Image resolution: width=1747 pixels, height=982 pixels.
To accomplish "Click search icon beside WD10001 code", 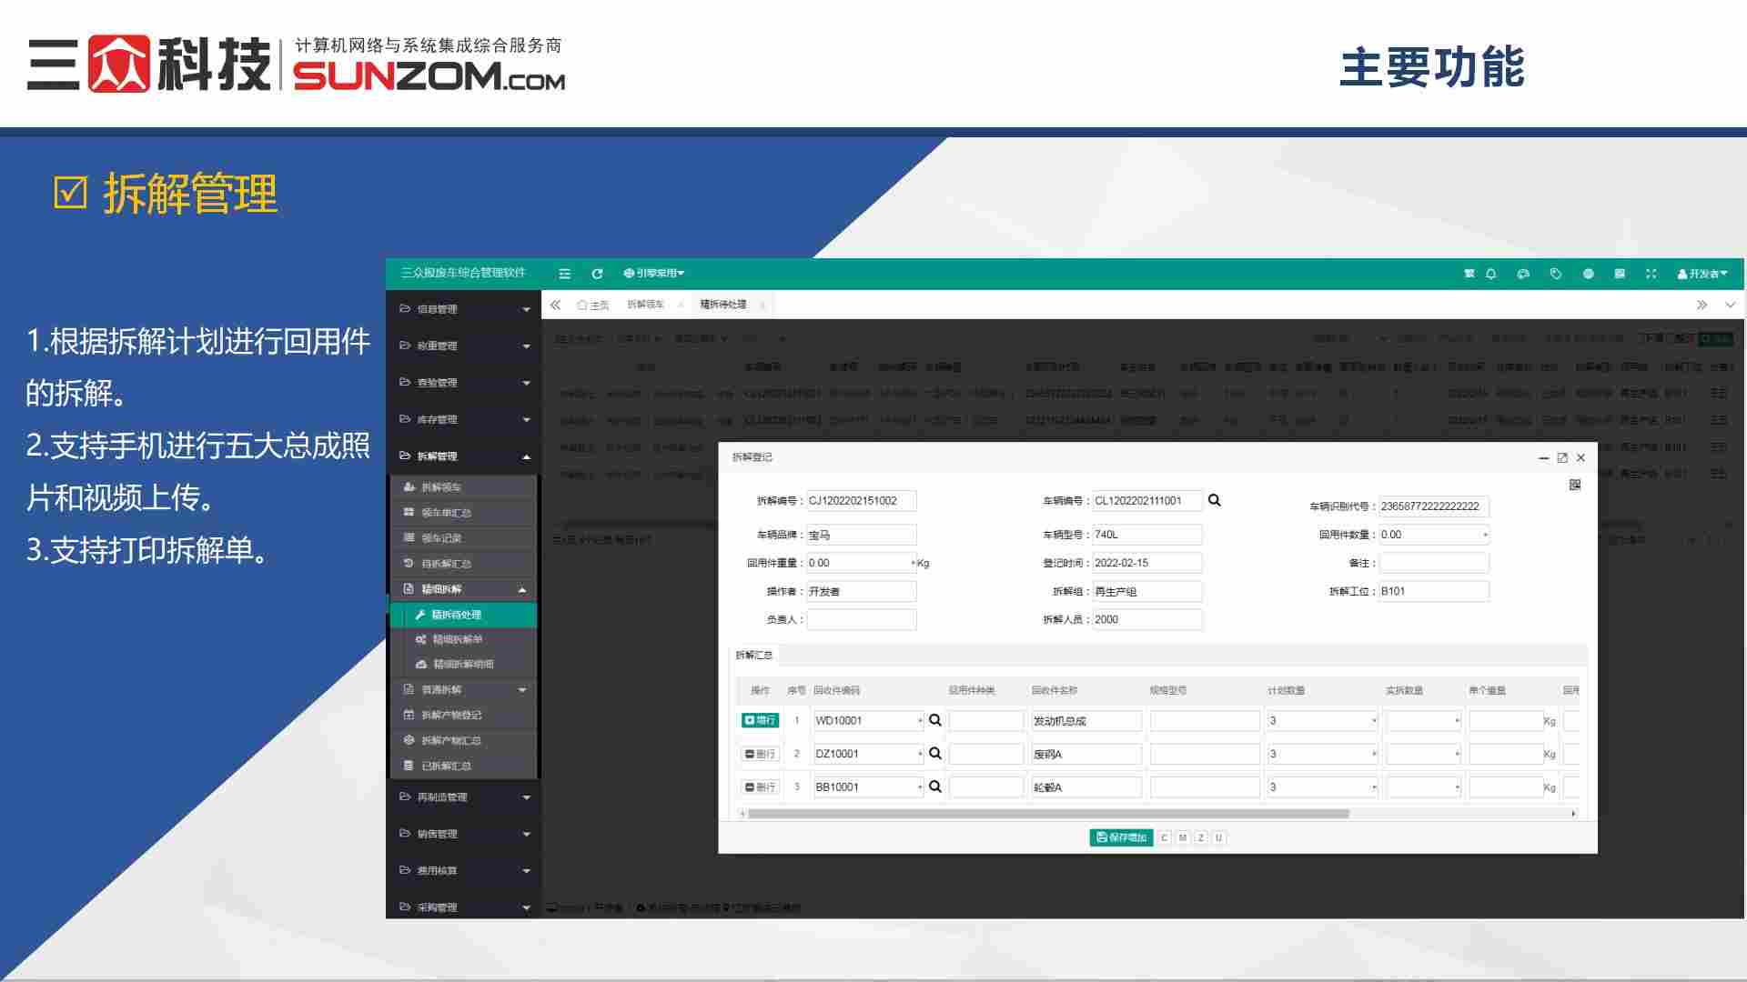I will 934,720.
